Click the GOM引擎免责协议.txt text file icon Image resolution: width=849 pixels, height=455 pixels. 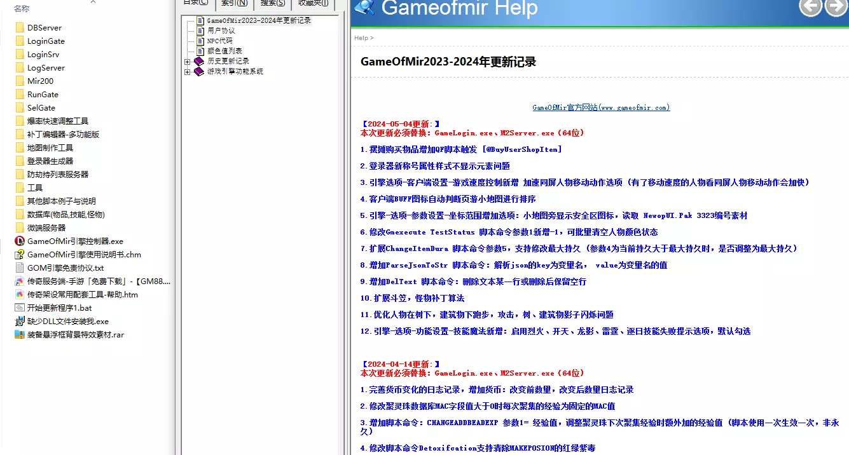click(x=19, y=268)
